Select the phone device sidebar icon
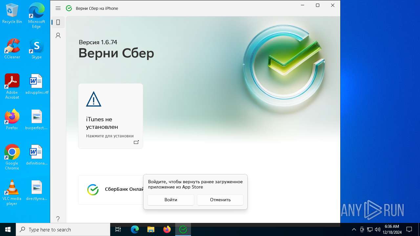Image resolution: width=420 pixels, height=236 pixels. [58, 22]
